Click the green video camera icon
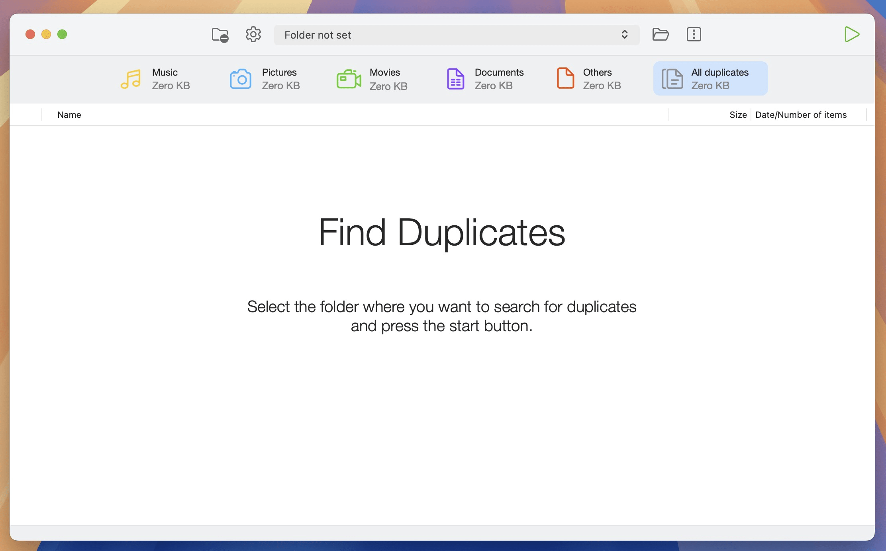 click(349, 79)
